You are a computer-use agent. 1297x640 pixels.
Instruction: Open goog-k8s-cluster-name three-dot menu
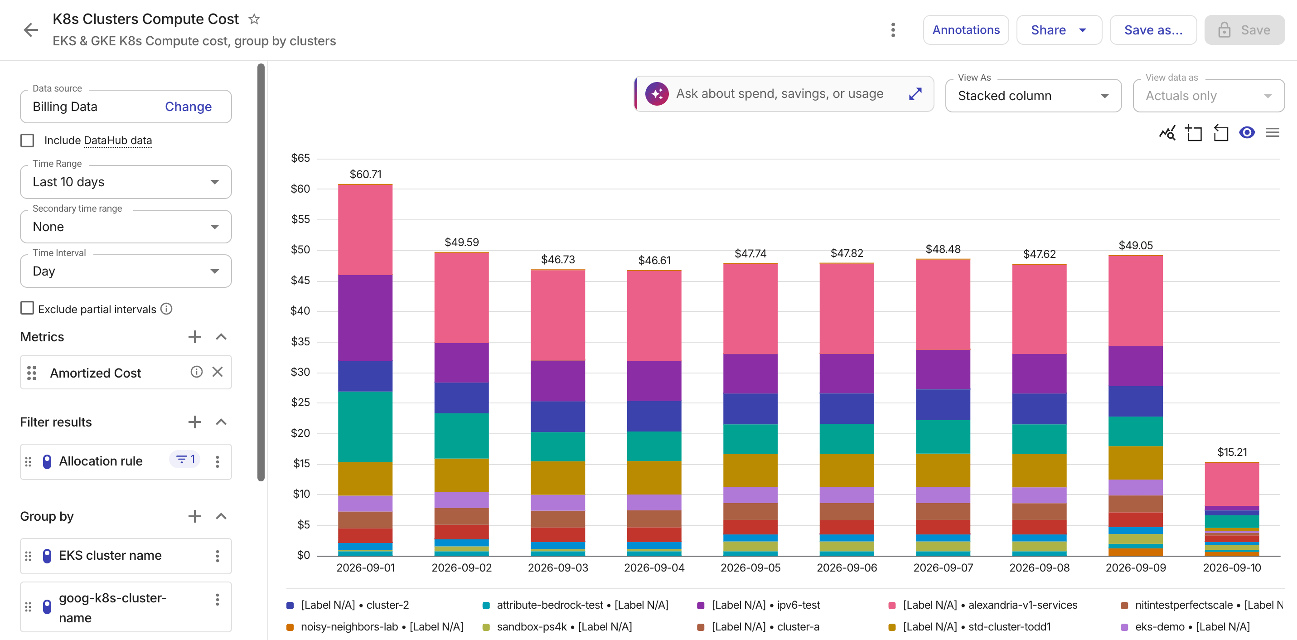(x=218, y=600)
